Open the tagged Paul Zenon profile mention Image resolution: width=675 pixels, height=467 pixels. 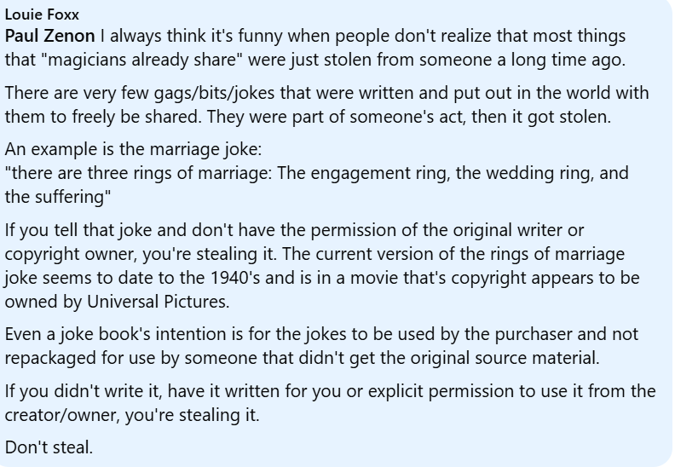click(50, 36)
